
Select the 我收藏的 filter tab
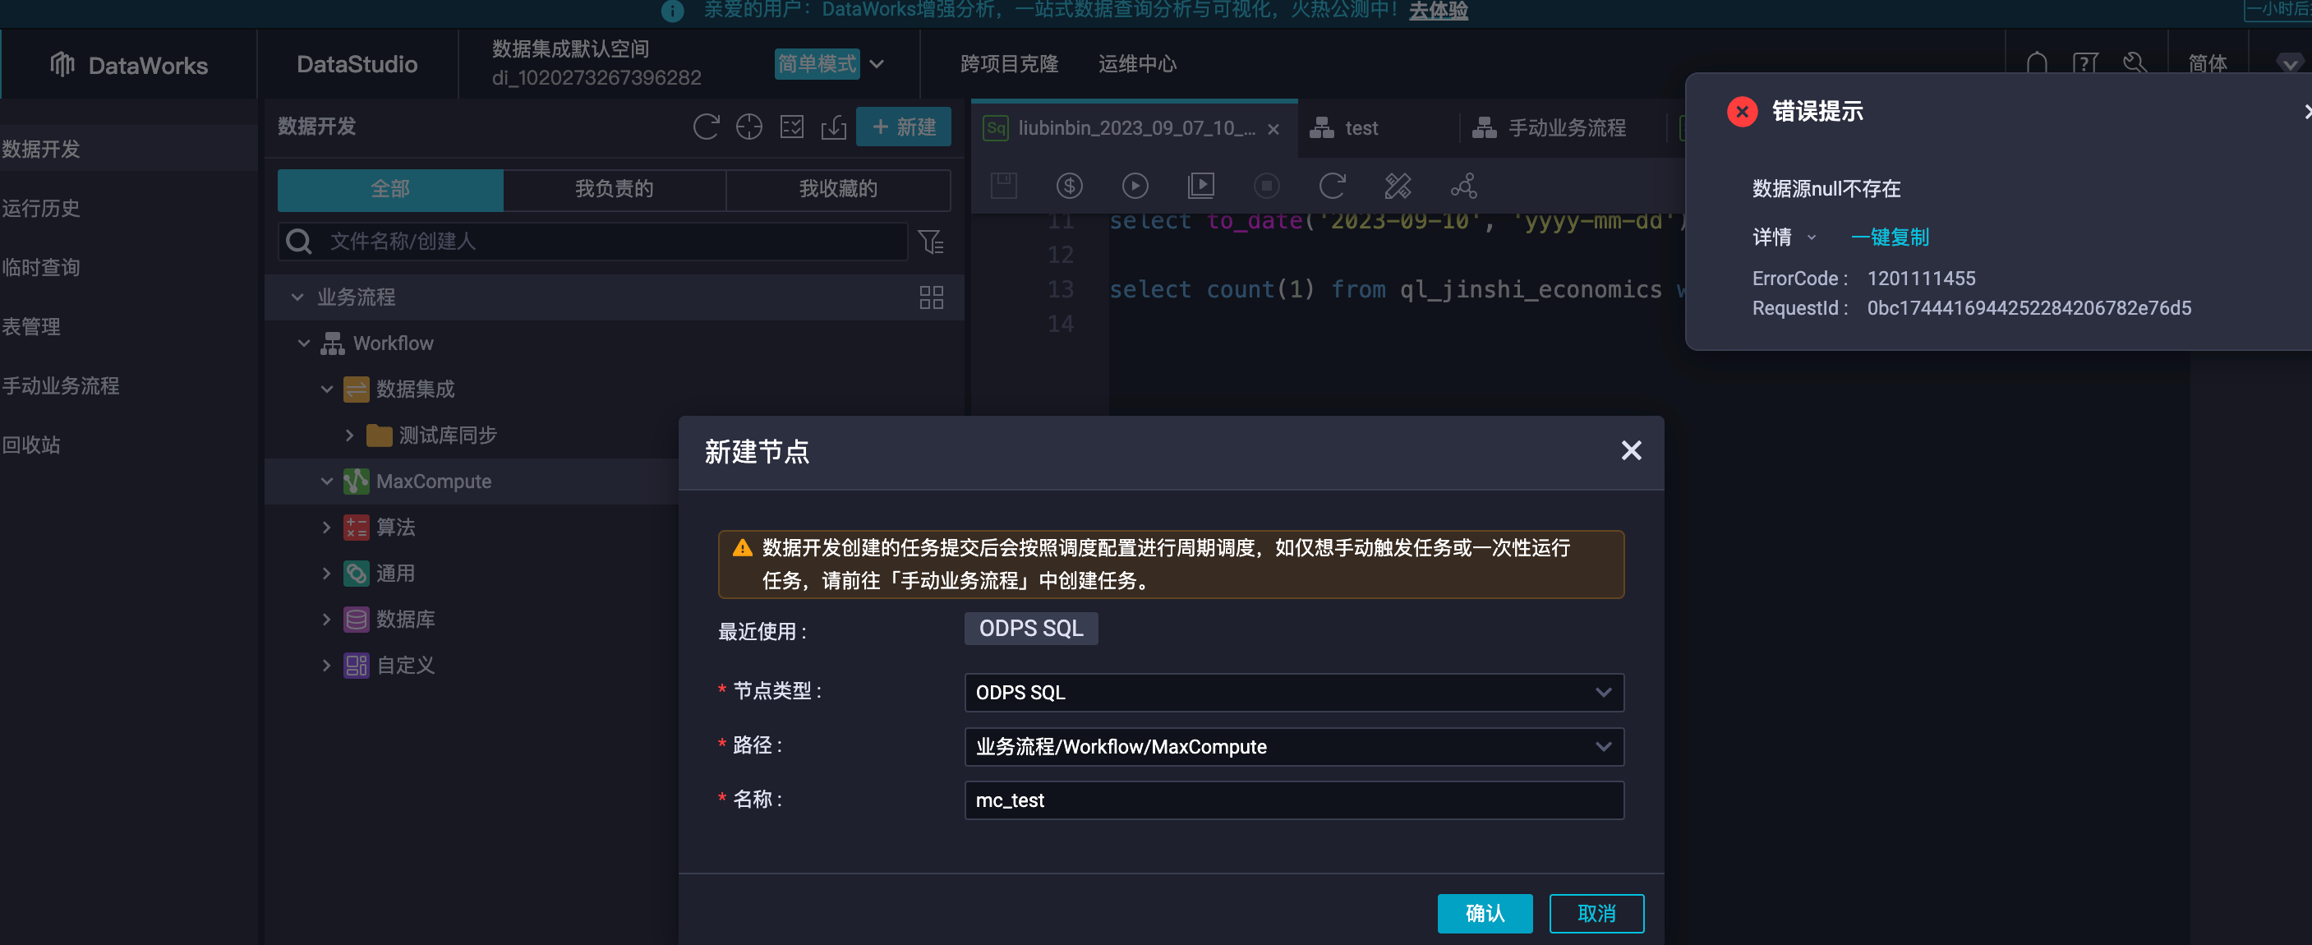[837, 188]
